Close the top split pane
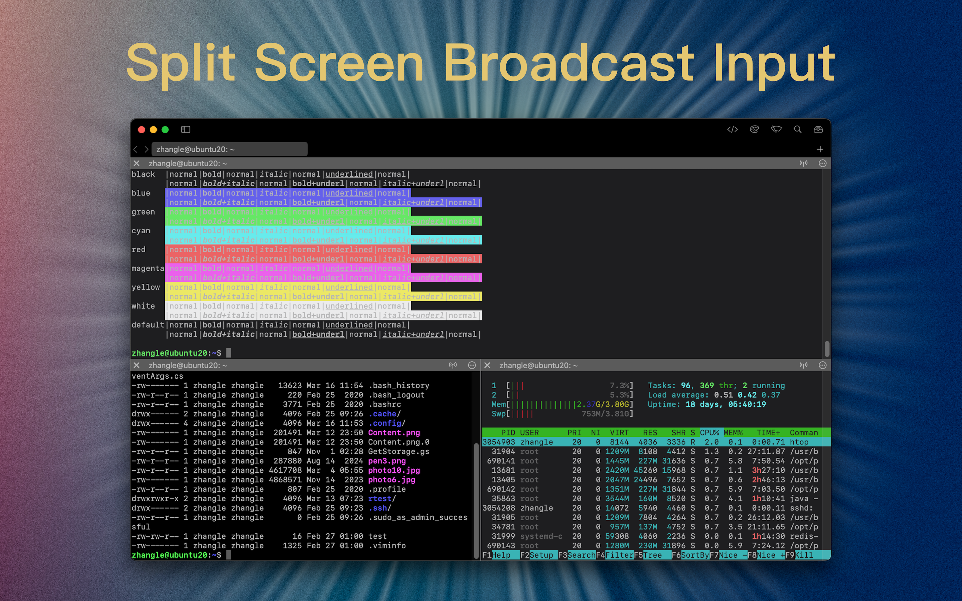 pyautogui.click(x=136, y=163)
